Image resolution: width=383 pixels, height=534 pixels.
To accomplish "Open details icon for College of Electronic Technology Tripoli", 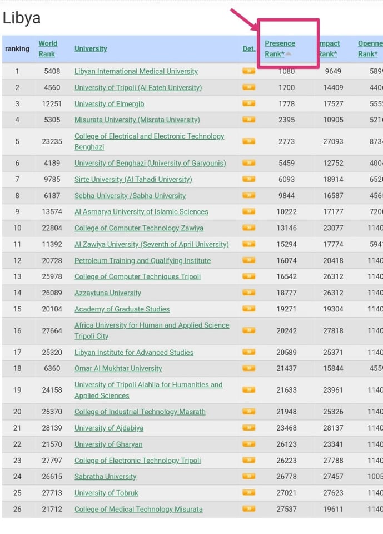I will pos(249,460).
